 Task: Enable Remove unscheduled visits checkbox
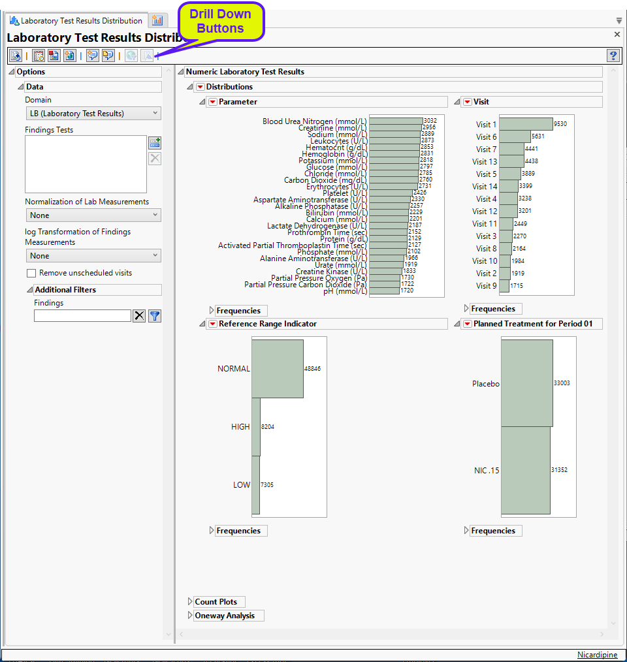(x=31, y=273)
